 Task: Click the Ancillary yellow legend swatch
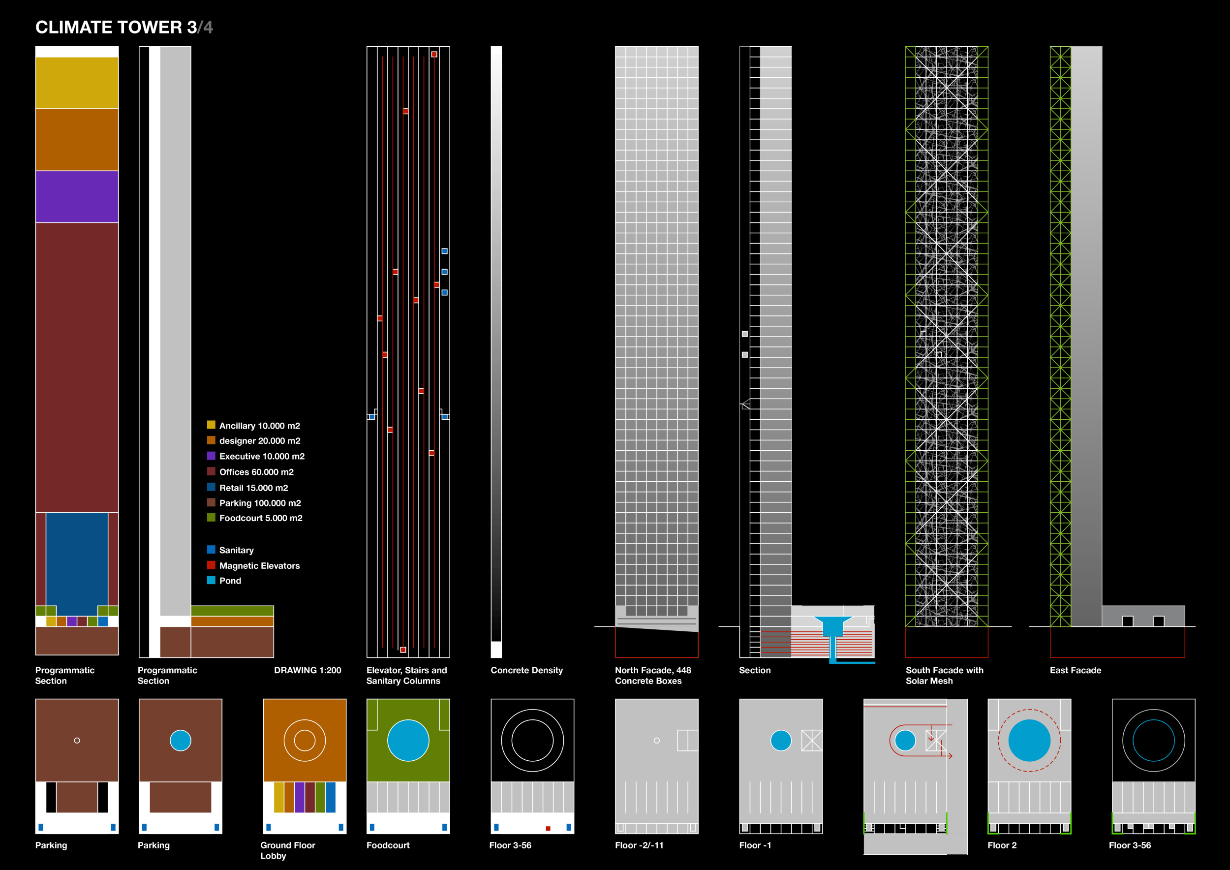click(211, 425)
